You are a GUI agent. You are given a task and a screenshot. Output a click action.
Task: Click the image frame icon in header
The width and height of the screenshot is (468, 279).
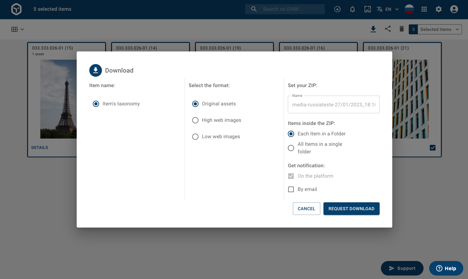click(368, 9)
